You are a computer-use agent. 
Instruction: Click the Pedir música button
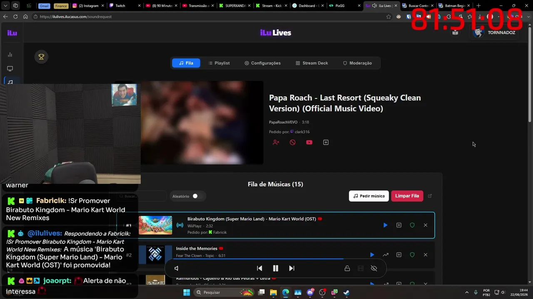point(369,196)
